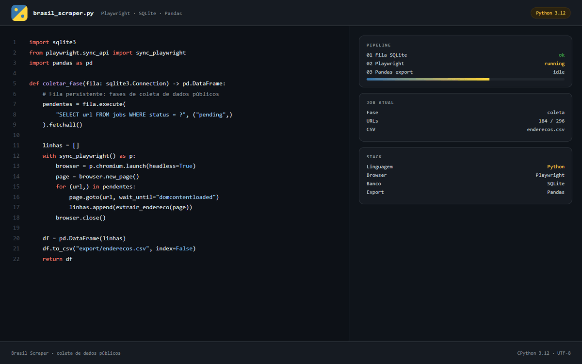This screenshot has width=582, height=364.
Task: Click the chromium.launch(headless=True) line
Action: tap(126, 166)
